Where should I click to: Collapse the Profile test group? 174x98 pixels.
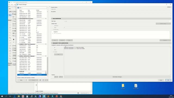pyautogui.click(x=18, y=71)
